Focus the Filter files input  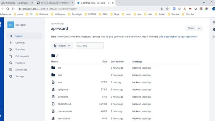click(90, 46)
